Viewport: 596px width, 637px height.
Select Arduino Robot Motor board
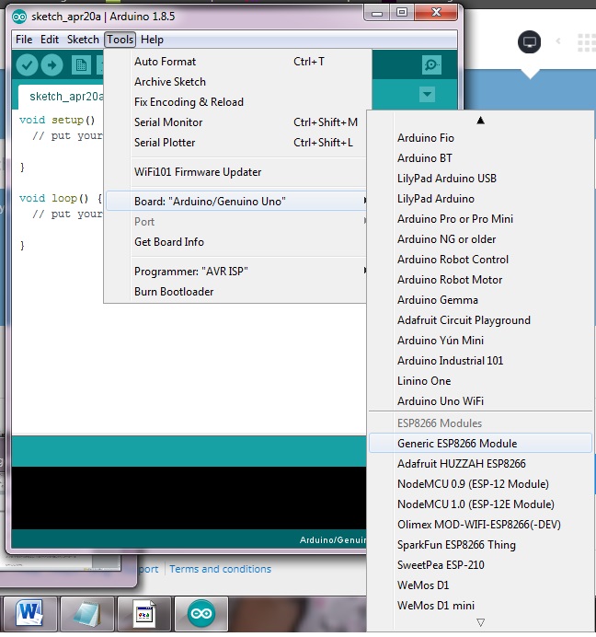coord(480,281)
